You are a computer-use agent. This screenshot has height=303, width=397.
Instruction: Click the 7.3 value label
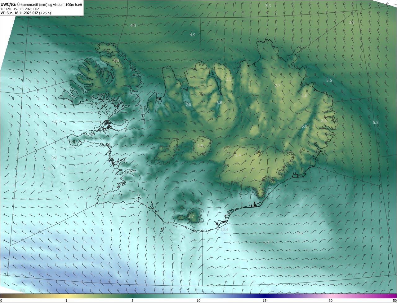point(267,243)
